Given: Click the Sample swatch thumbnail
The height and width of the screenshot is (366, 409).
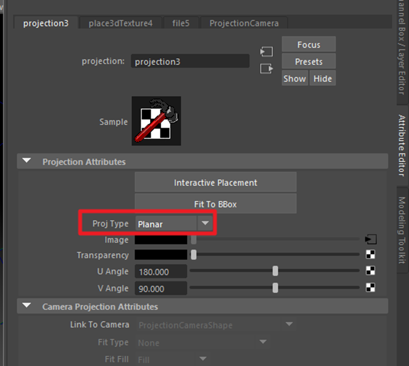Looking at the screenshot, I should coord(156,121).
